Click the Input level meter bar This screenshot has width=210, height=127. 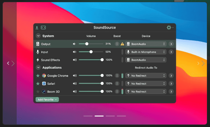[122, 52]
